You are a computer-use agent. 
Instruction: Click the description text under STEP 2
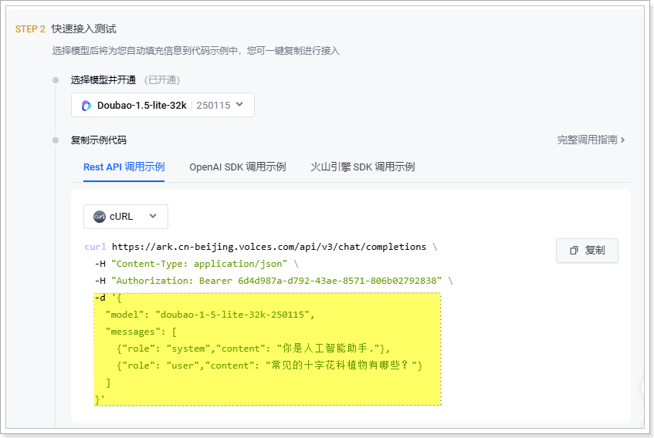[x=195, y=51]
